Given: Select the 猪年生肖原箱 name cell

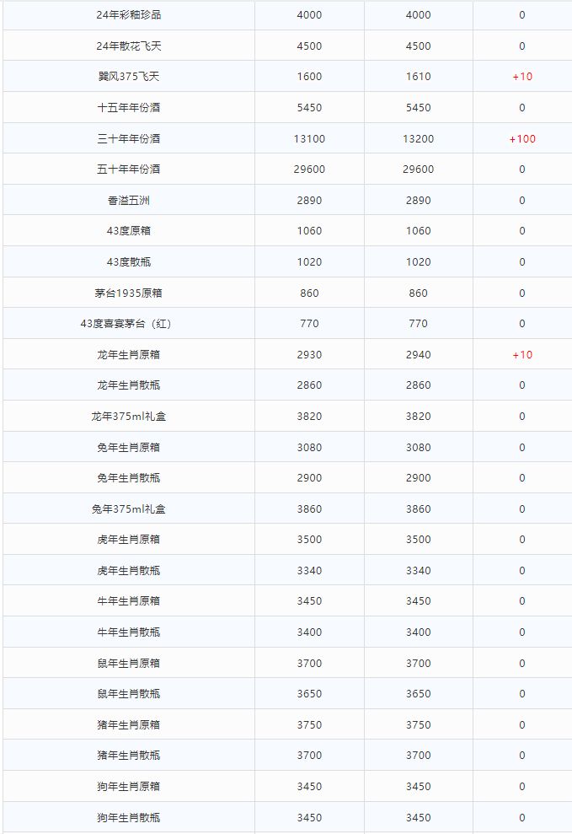Looking at the screenshot, I should coord(129,725).
